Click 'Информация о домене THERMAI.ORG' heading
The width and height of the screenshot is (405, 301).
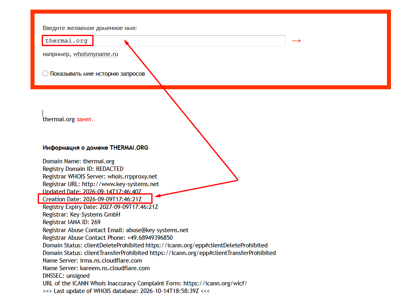[x=95, y=148]
